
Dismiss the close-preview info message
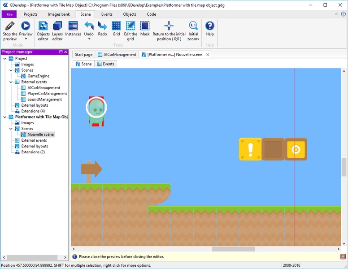point(343,256)
